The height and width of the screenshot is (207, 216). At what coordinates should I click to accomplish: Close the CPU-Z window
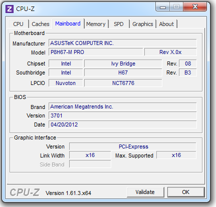coord(195,7)
